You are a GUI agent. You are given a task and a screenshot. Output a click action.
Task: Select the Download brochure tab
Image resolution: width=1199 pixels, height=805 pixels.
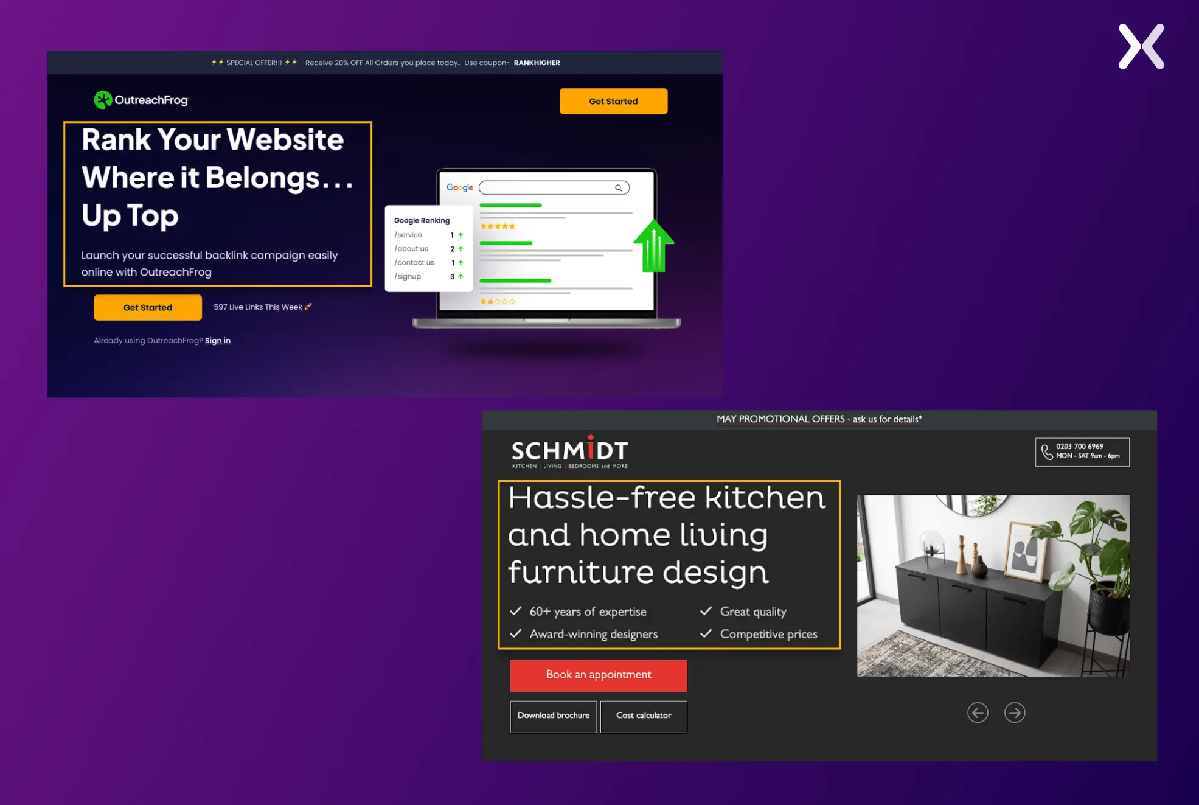point(552,715)
